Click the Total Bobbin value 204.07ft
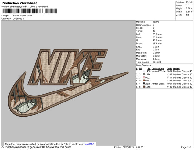Viewport: 194px width, 150px height. 156,62
